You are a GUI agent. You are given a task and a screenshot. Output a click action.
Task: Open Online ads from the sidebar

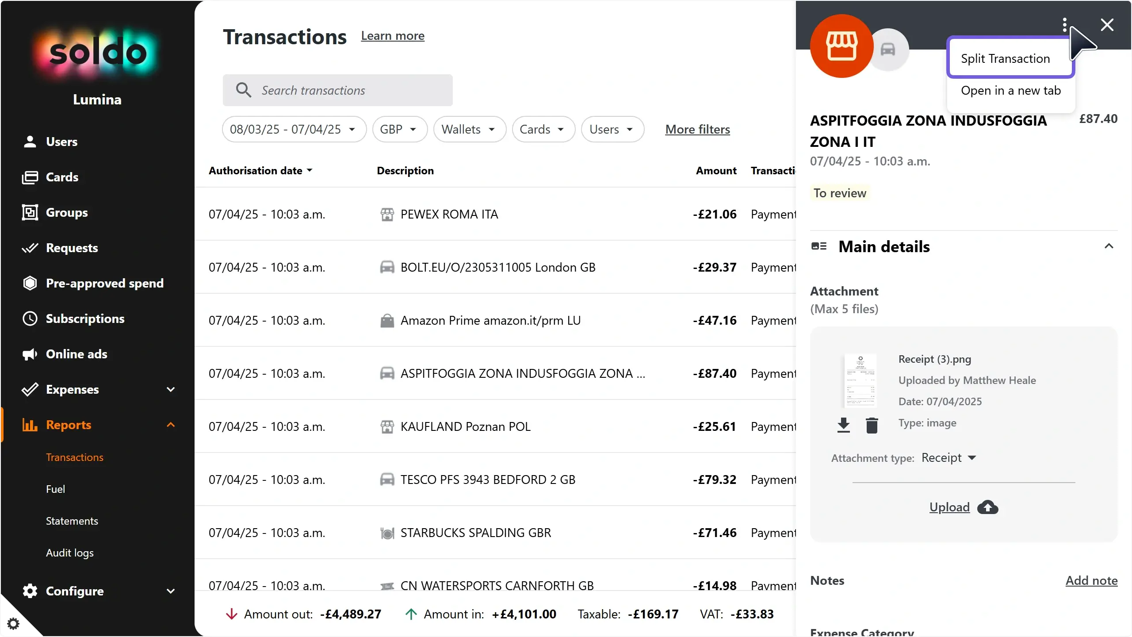point(76,354)
